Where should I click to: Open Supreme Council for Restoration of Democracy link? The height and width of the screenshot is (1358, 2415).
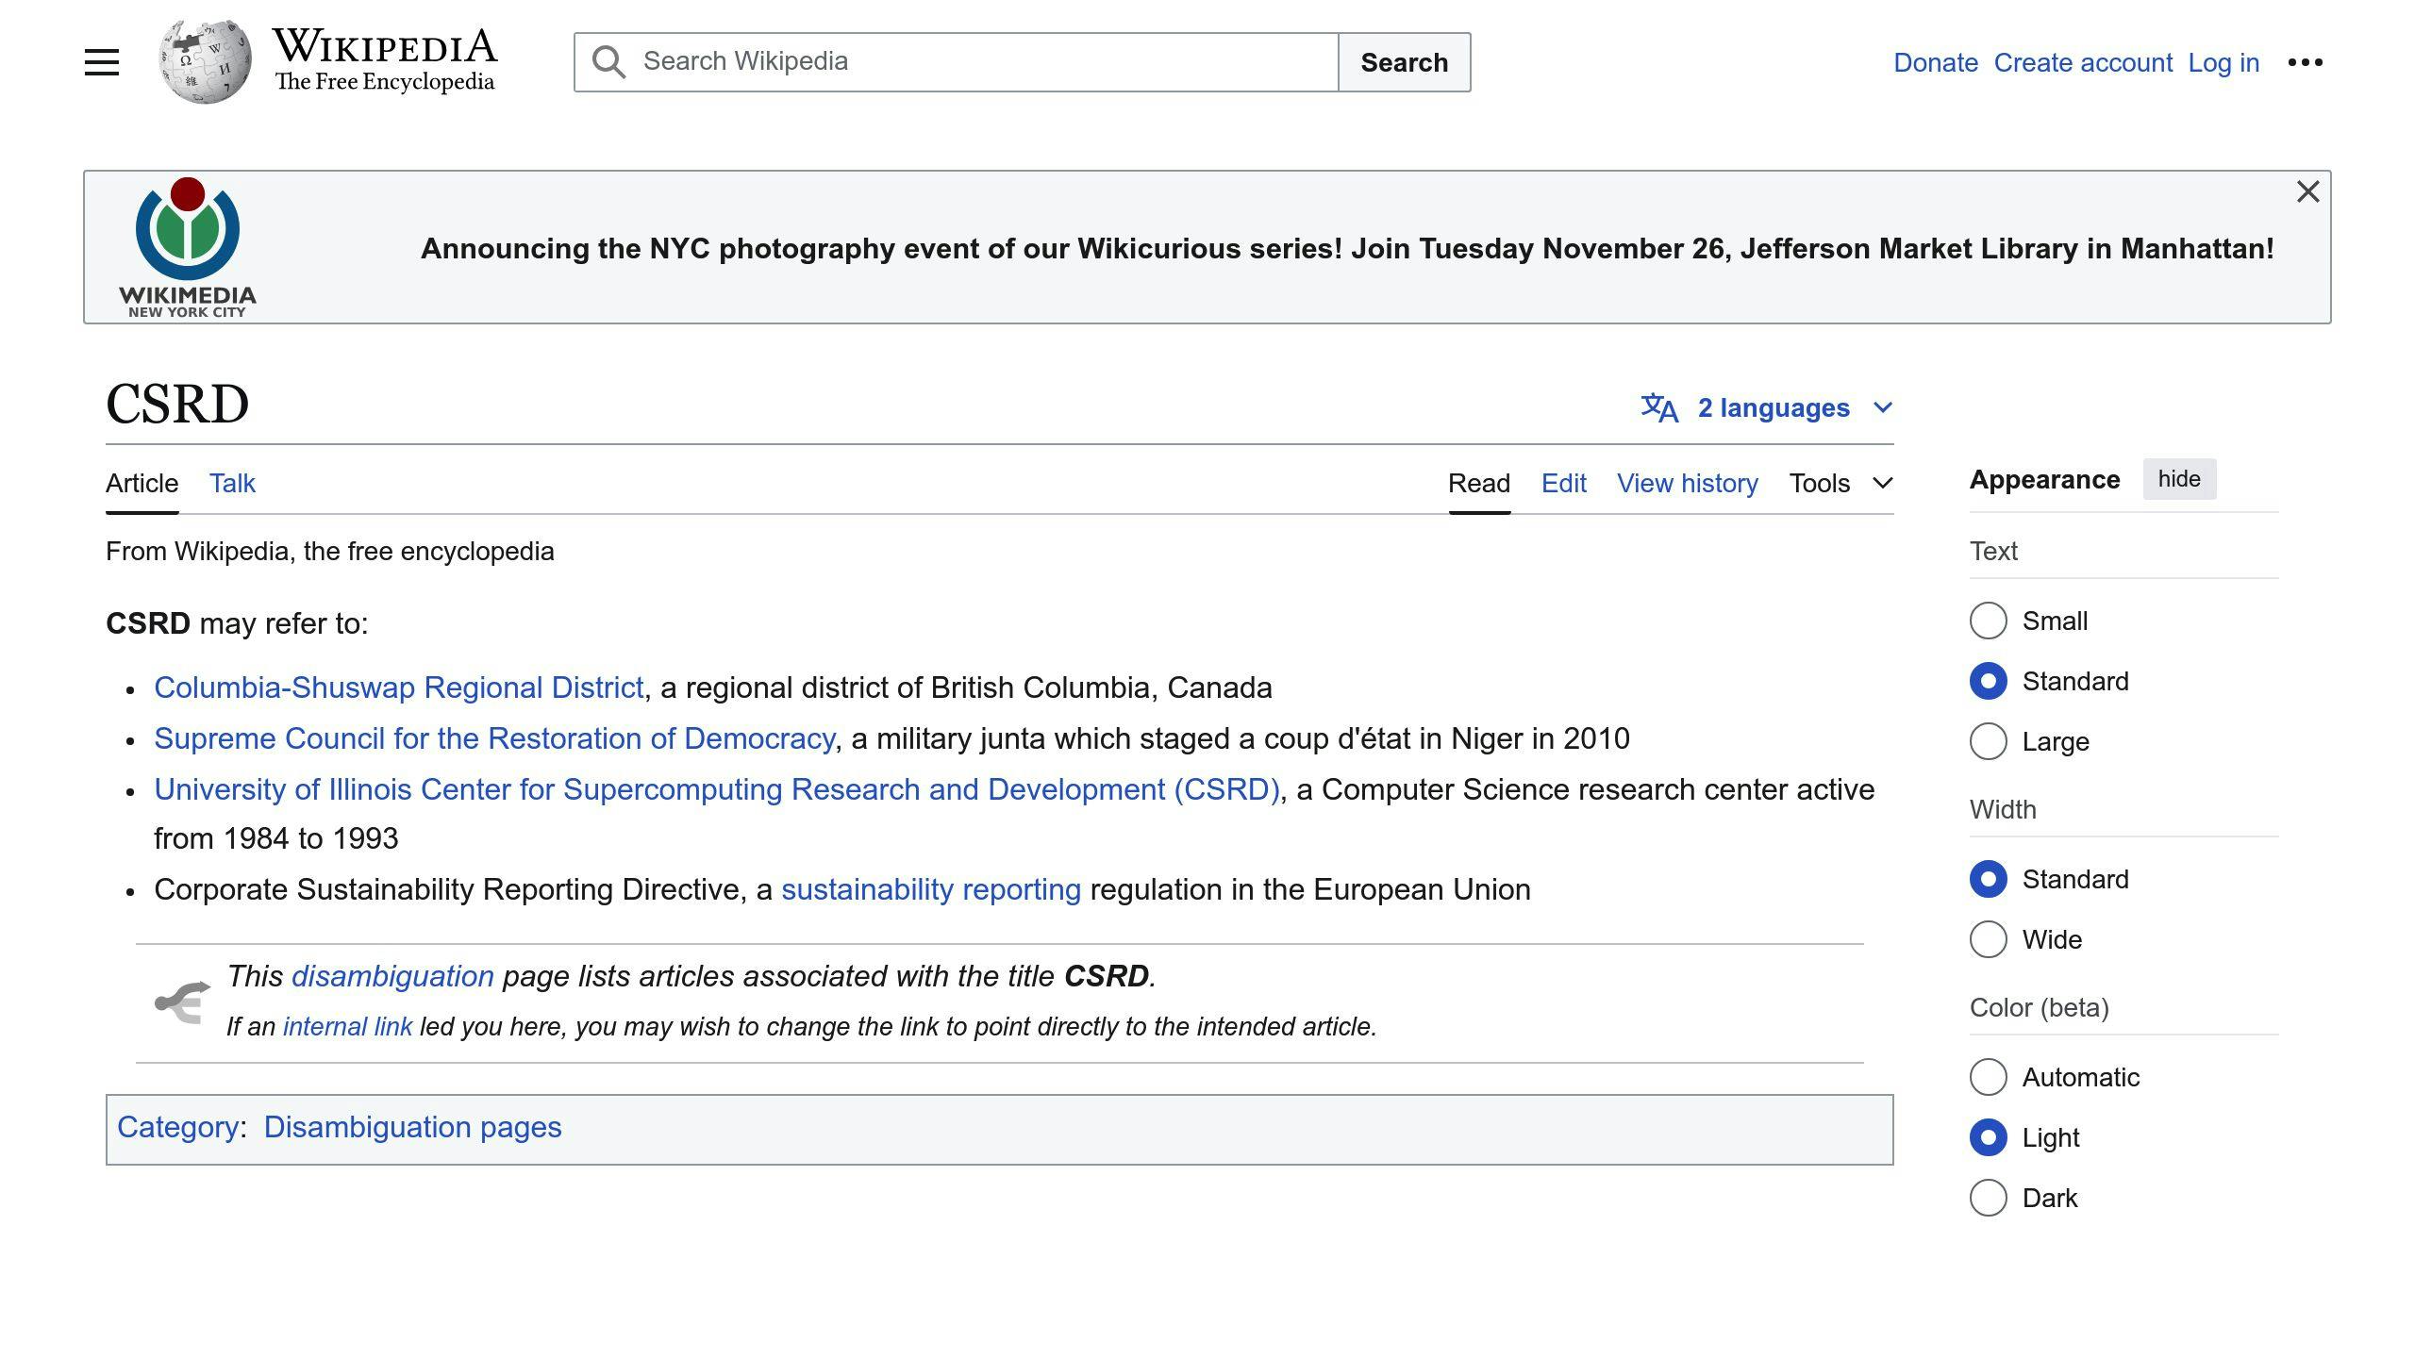pos(494,738)
